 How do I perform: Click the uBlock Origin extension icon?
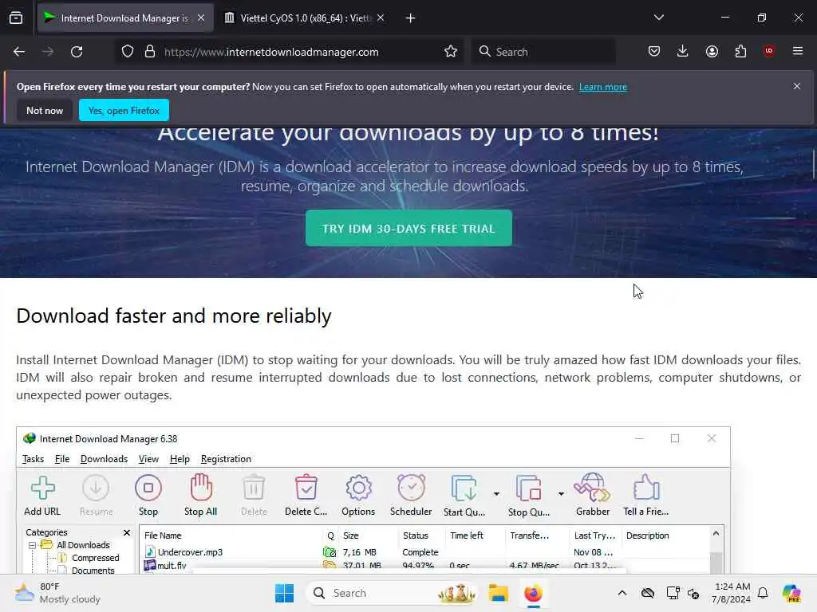pyautogui.click(x=769, y=51)
